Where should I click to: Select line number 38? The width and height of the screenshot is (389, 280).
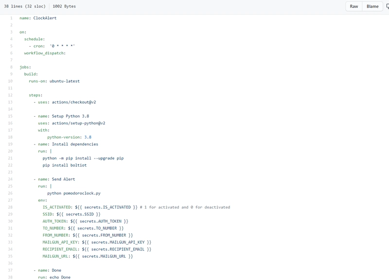coord(10,277)
